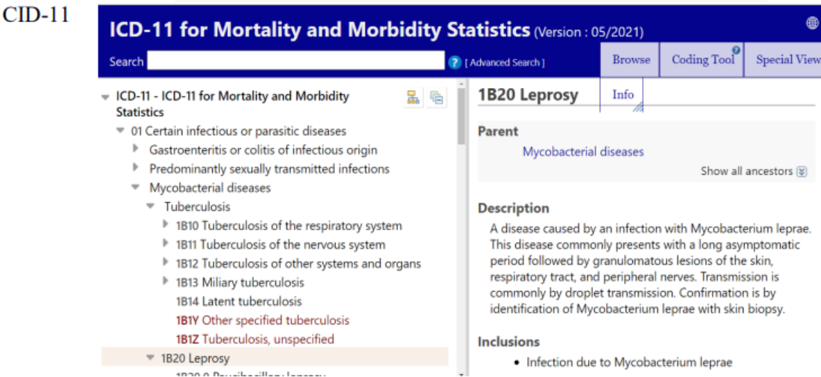Open the Browse tab

coord(630,60)
